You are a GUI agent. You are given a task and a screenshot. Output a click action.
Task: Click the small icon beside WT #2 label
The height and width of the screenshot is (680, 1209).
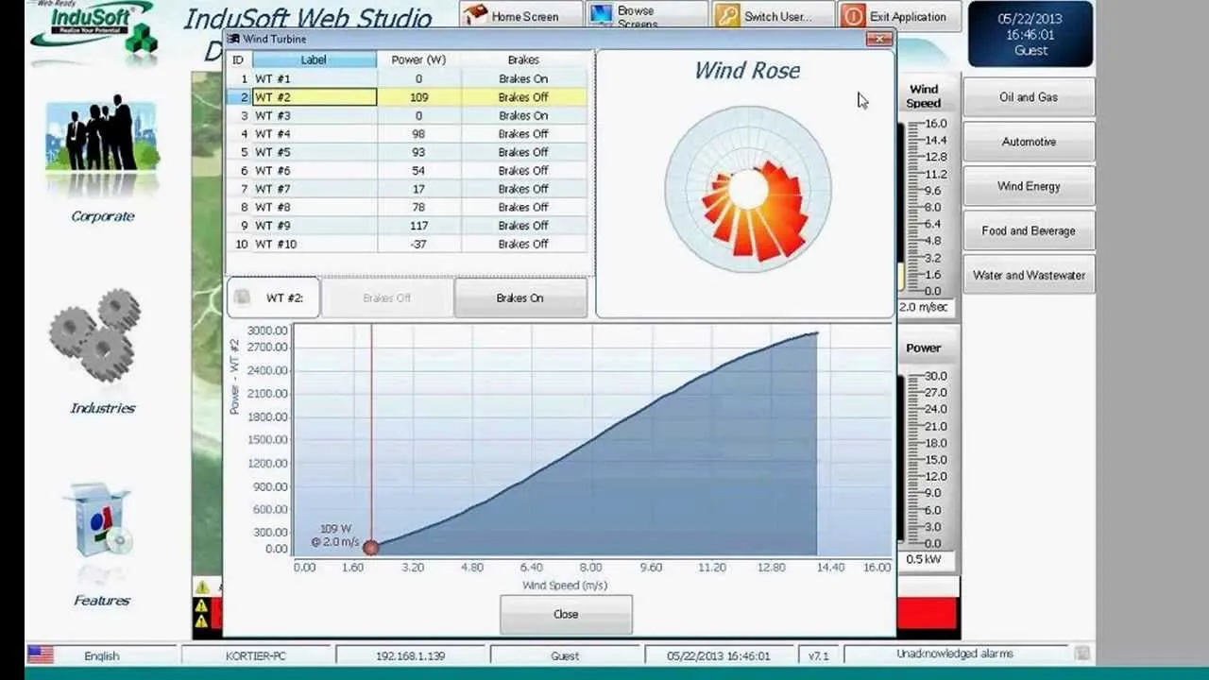[x=243, y=297]
